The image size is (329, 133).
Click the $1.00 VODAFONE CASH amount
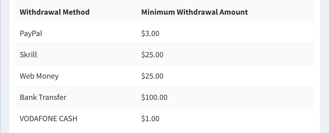[150, 119]
